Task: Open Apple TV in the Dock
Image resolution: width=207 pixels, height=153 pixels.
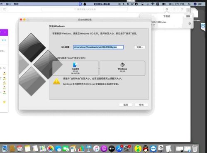Action: (112, 149)
